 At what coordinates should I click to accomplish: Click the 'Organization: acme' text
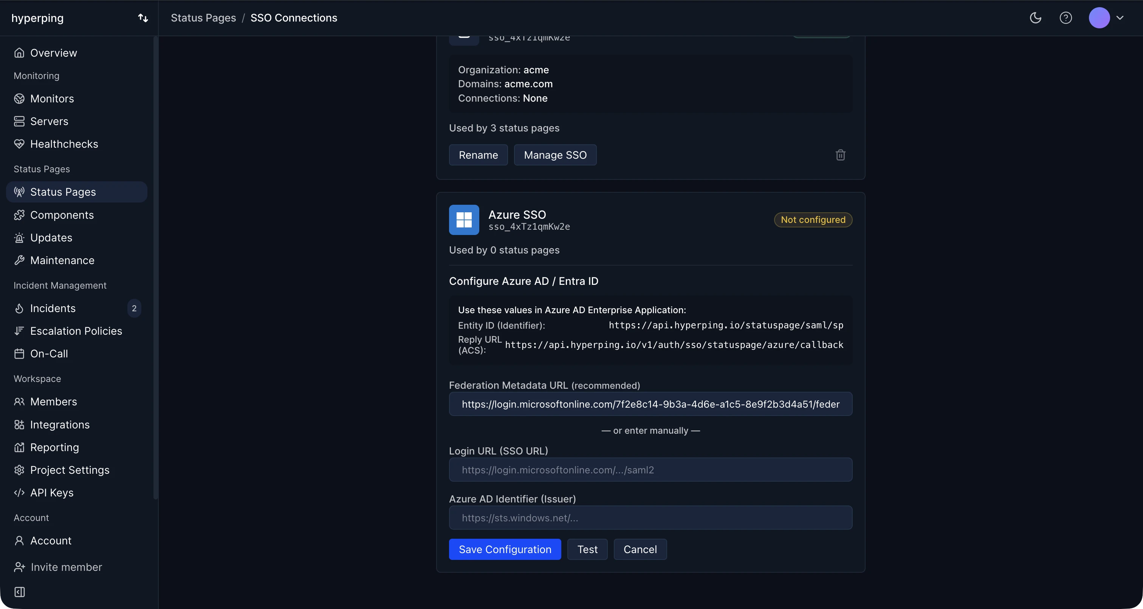pyautogui.click(x=503, y=70)
